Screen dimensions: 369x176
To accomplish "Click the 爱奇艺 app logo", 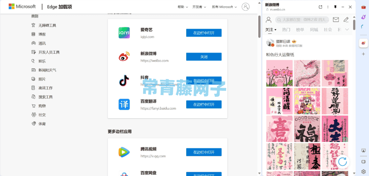I will (124, 33).
